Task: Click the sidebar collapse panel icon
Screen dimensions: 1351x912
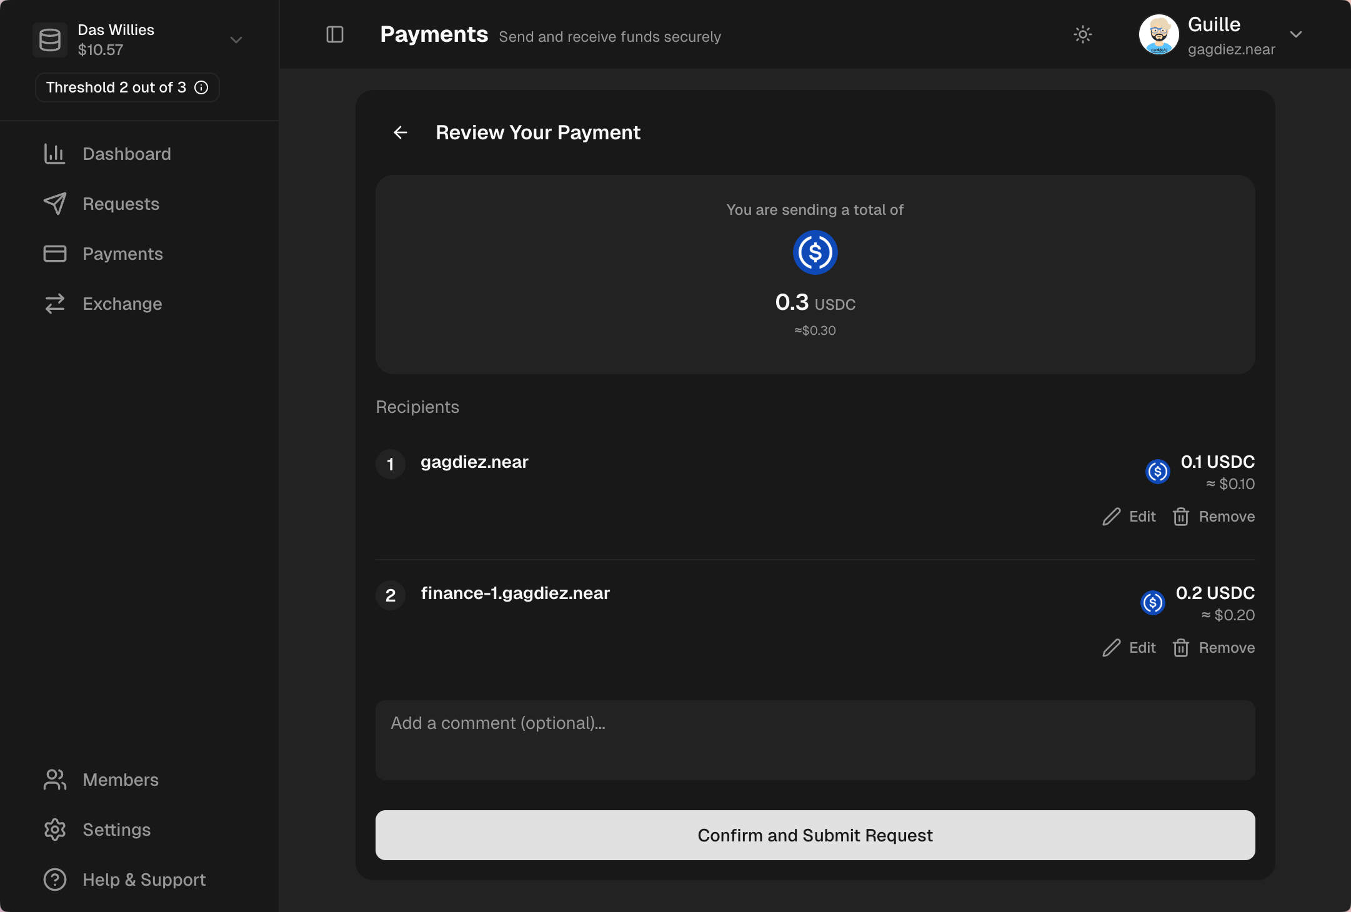Action: 334,35
